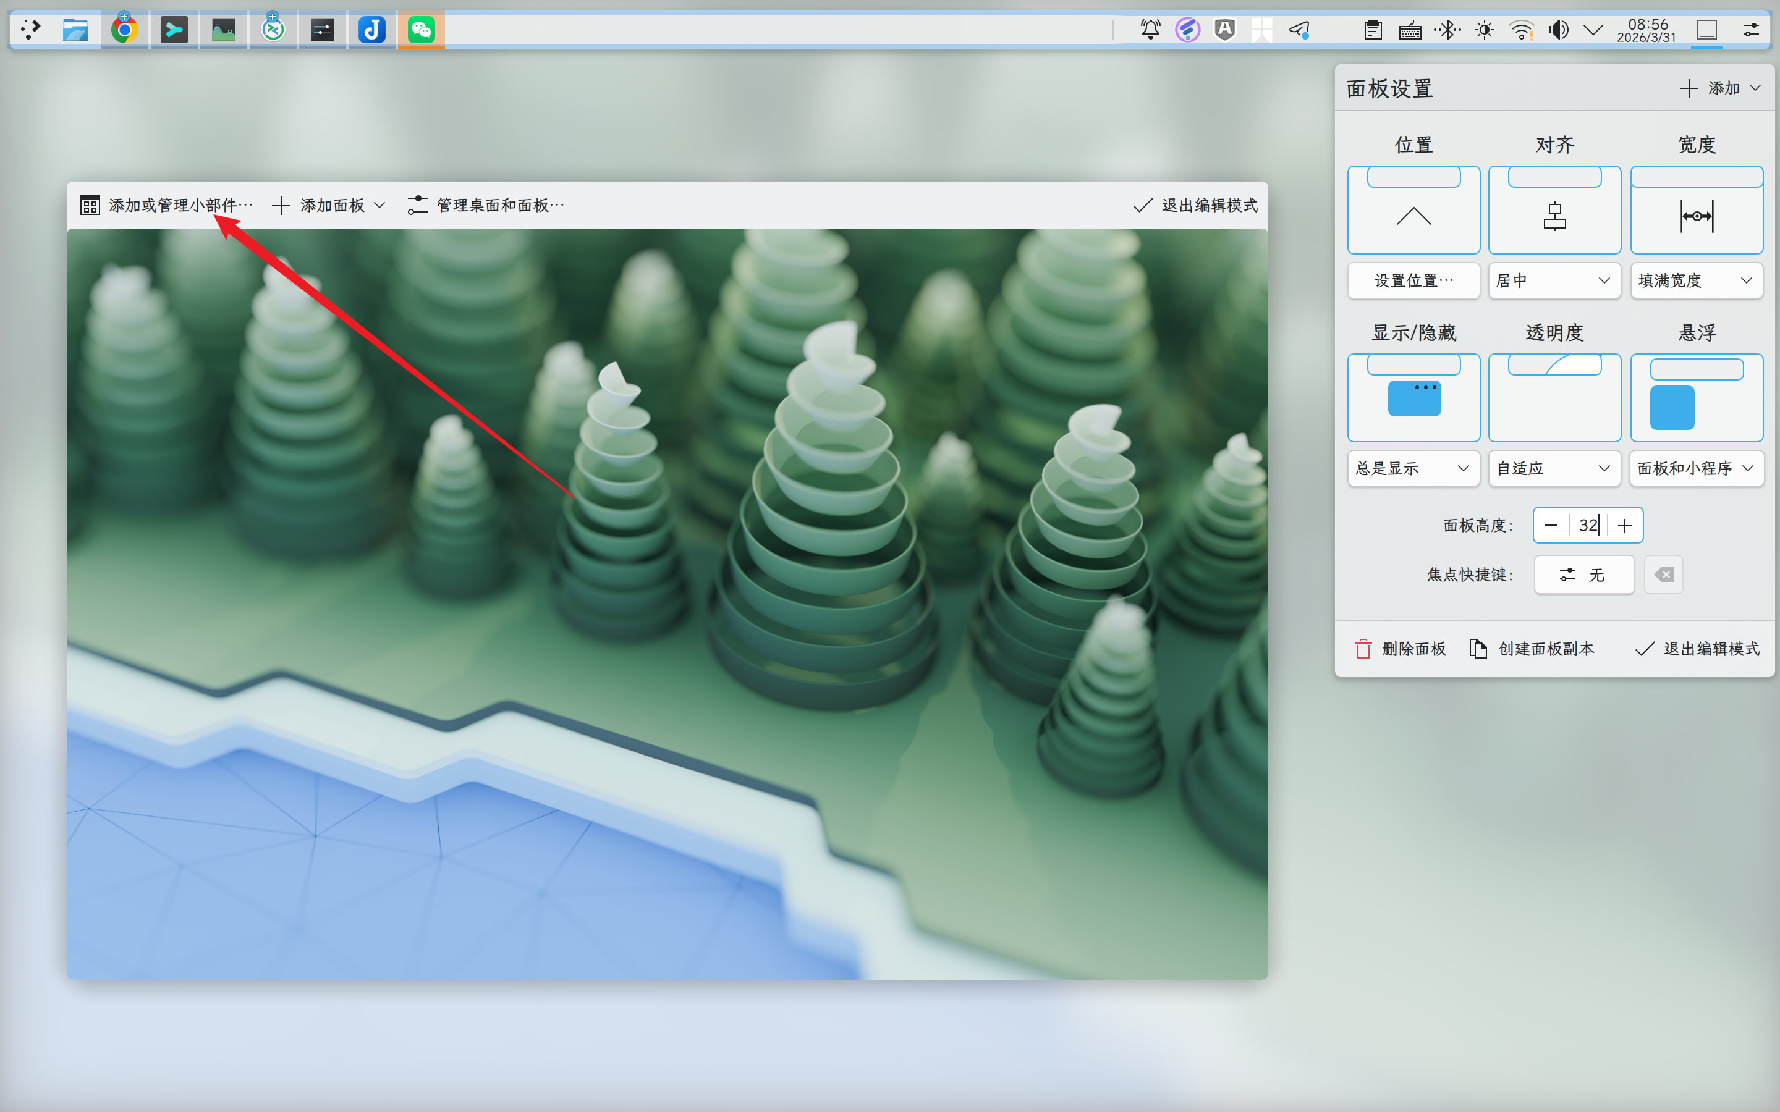
Task: Open the 填满宽度 width dropdown
Action: tap(1695, 280)
